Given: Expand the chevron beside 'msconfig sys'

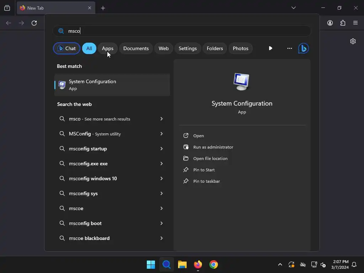Looking at the screenshot, I should click(162, 193).
